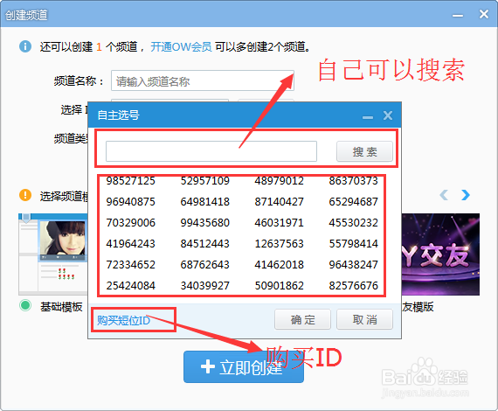Confirm selection with 确定 button

point(302,319)
